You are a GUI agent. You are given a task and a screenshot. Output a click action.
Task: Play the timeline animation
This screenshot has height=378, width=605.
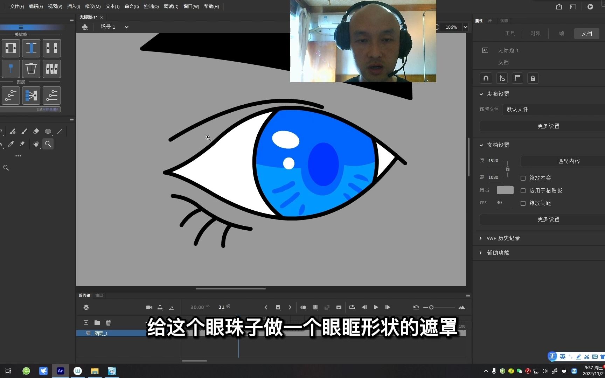tap(376, 307)
